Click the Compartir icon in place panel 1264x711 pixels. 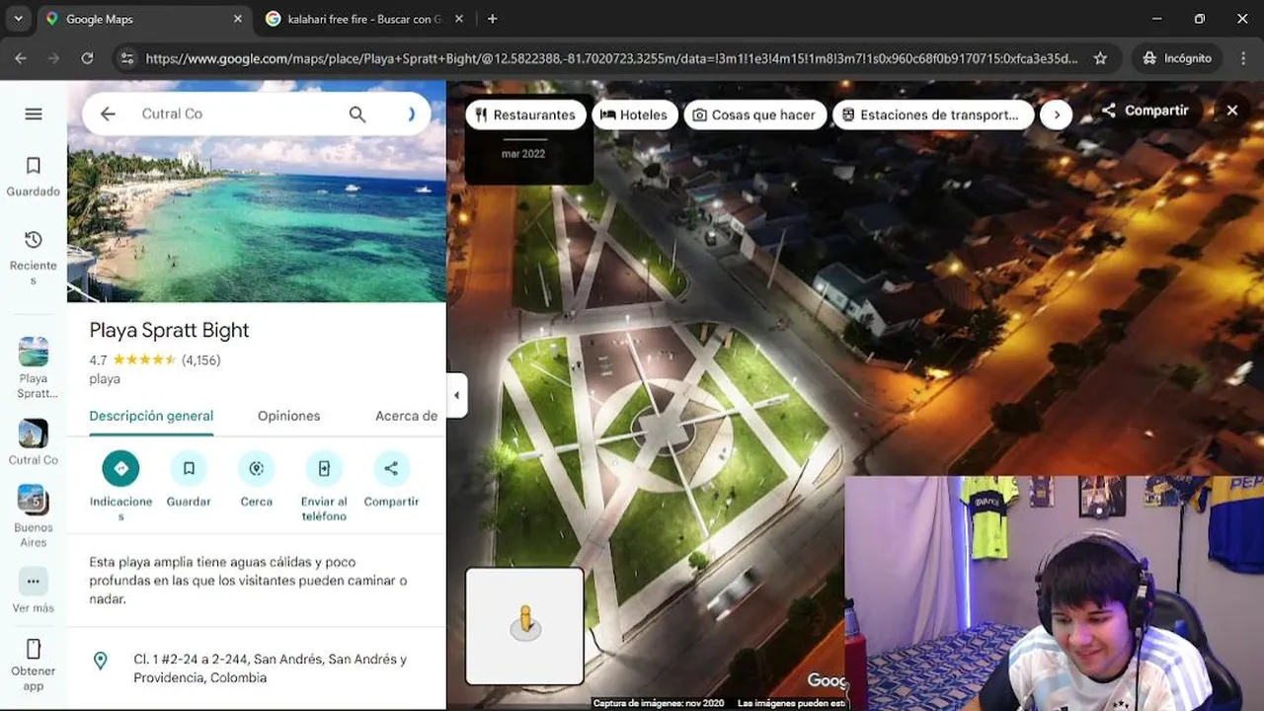pyautogui.click(x=391, y=468)
